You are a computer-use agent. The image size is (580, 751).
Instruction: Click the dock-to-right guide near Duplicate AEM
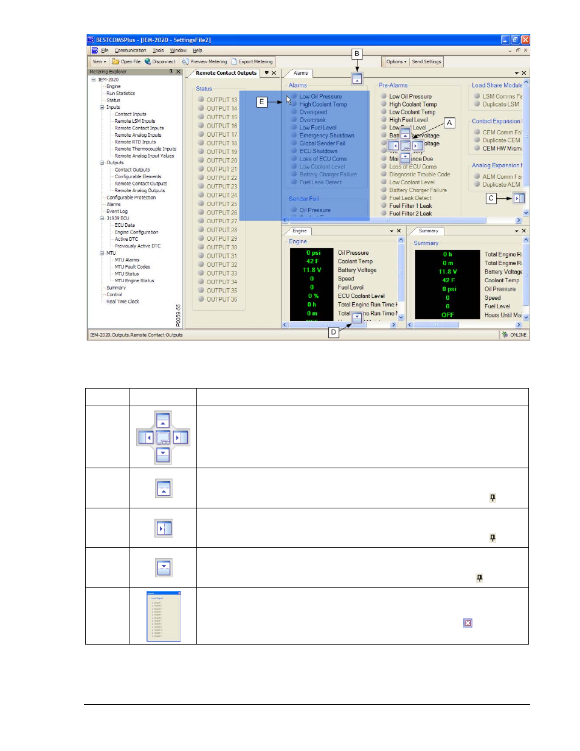click(x=519, y=198)
